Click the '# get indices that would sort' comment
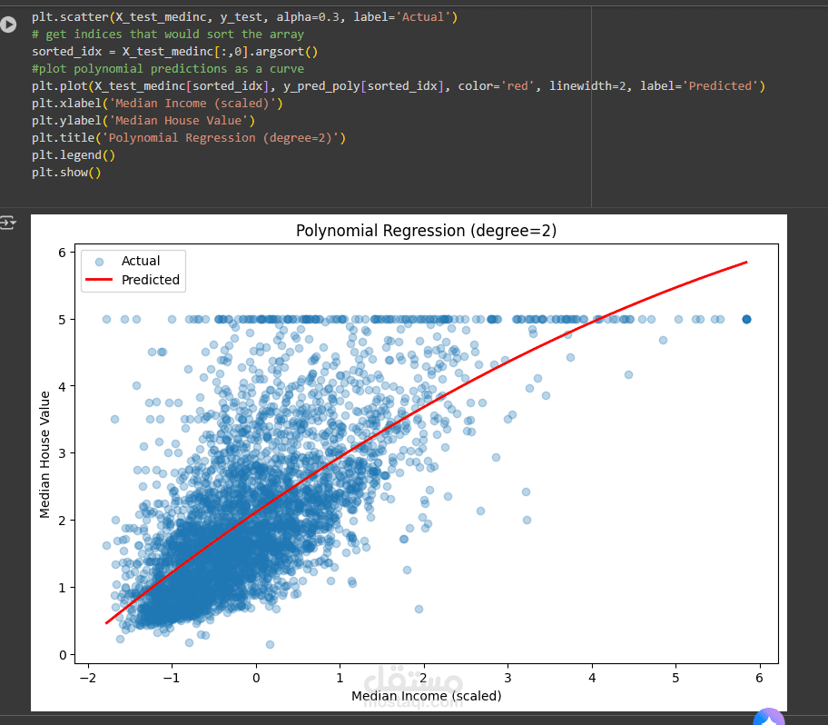 [168, 35]
